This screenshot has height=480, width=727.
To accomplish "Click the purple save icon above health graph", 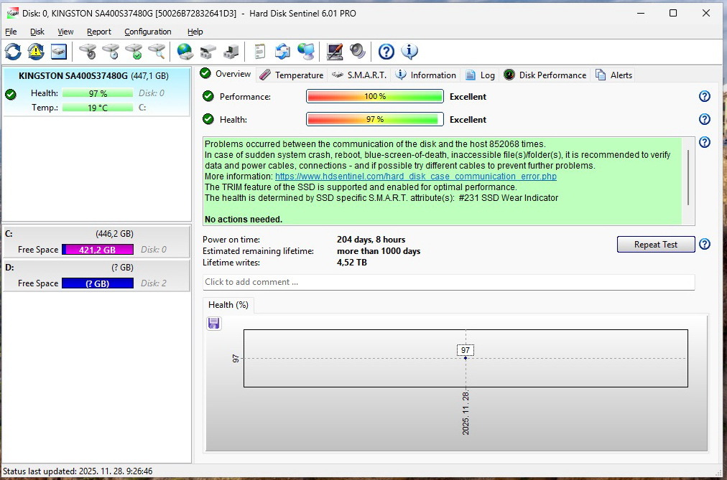I will (x=214, y=323).
